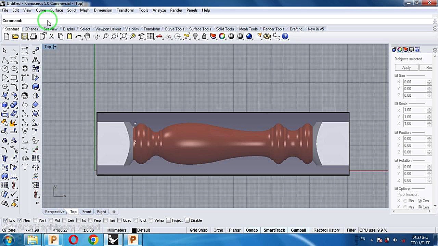Click the Undo arrow icon
This screenshot has height=246, width=438.
(78, 37)
